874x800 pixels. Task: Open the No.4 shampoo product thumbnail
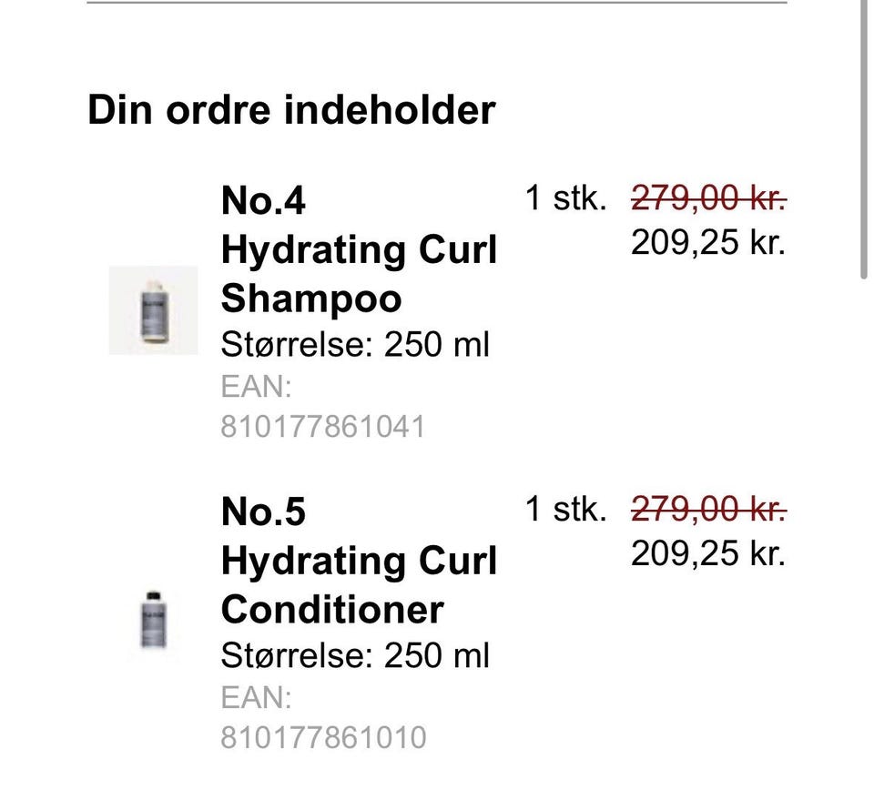(x=153, y=309)
